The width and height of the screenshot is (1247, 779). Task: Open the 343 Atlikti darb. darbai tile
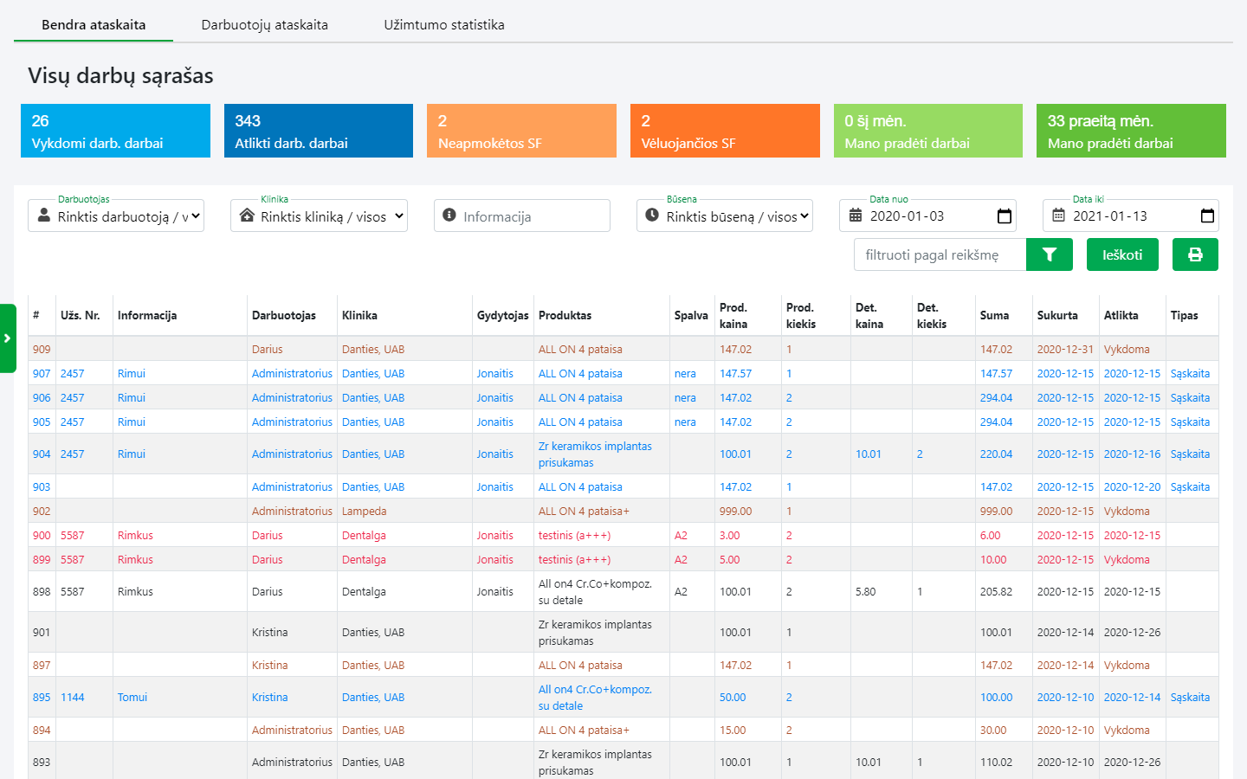[318, 131]
